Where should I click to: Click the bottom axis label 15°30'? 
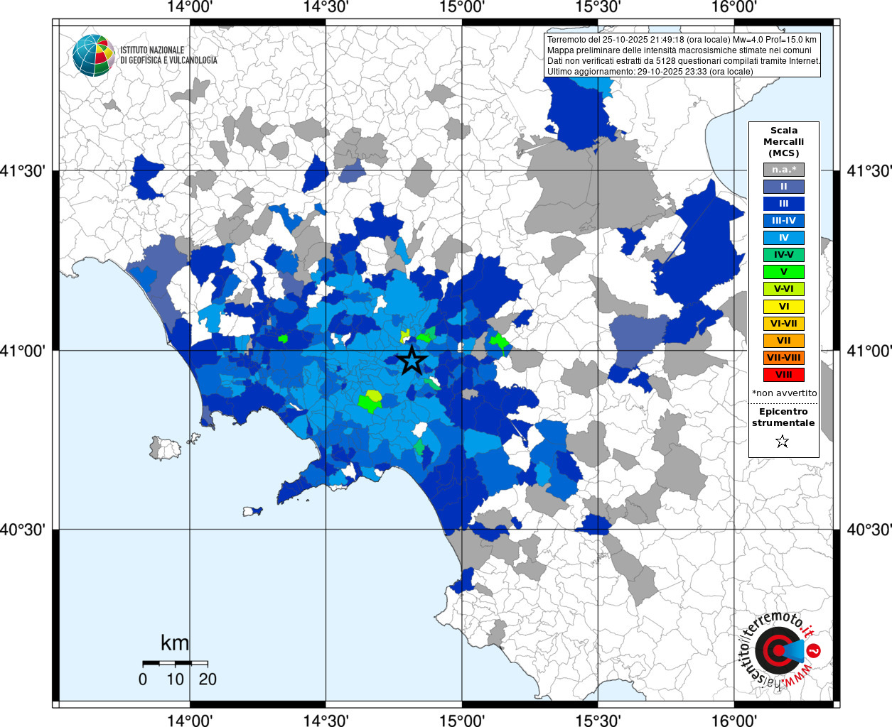click(x=598, y=720)
